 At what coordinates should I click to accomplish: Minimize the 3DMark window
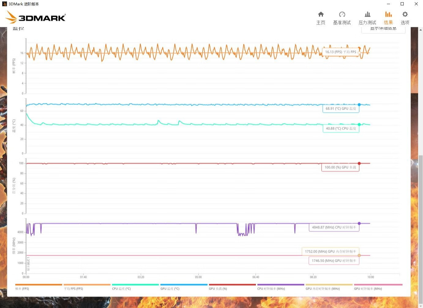[388, 4]
